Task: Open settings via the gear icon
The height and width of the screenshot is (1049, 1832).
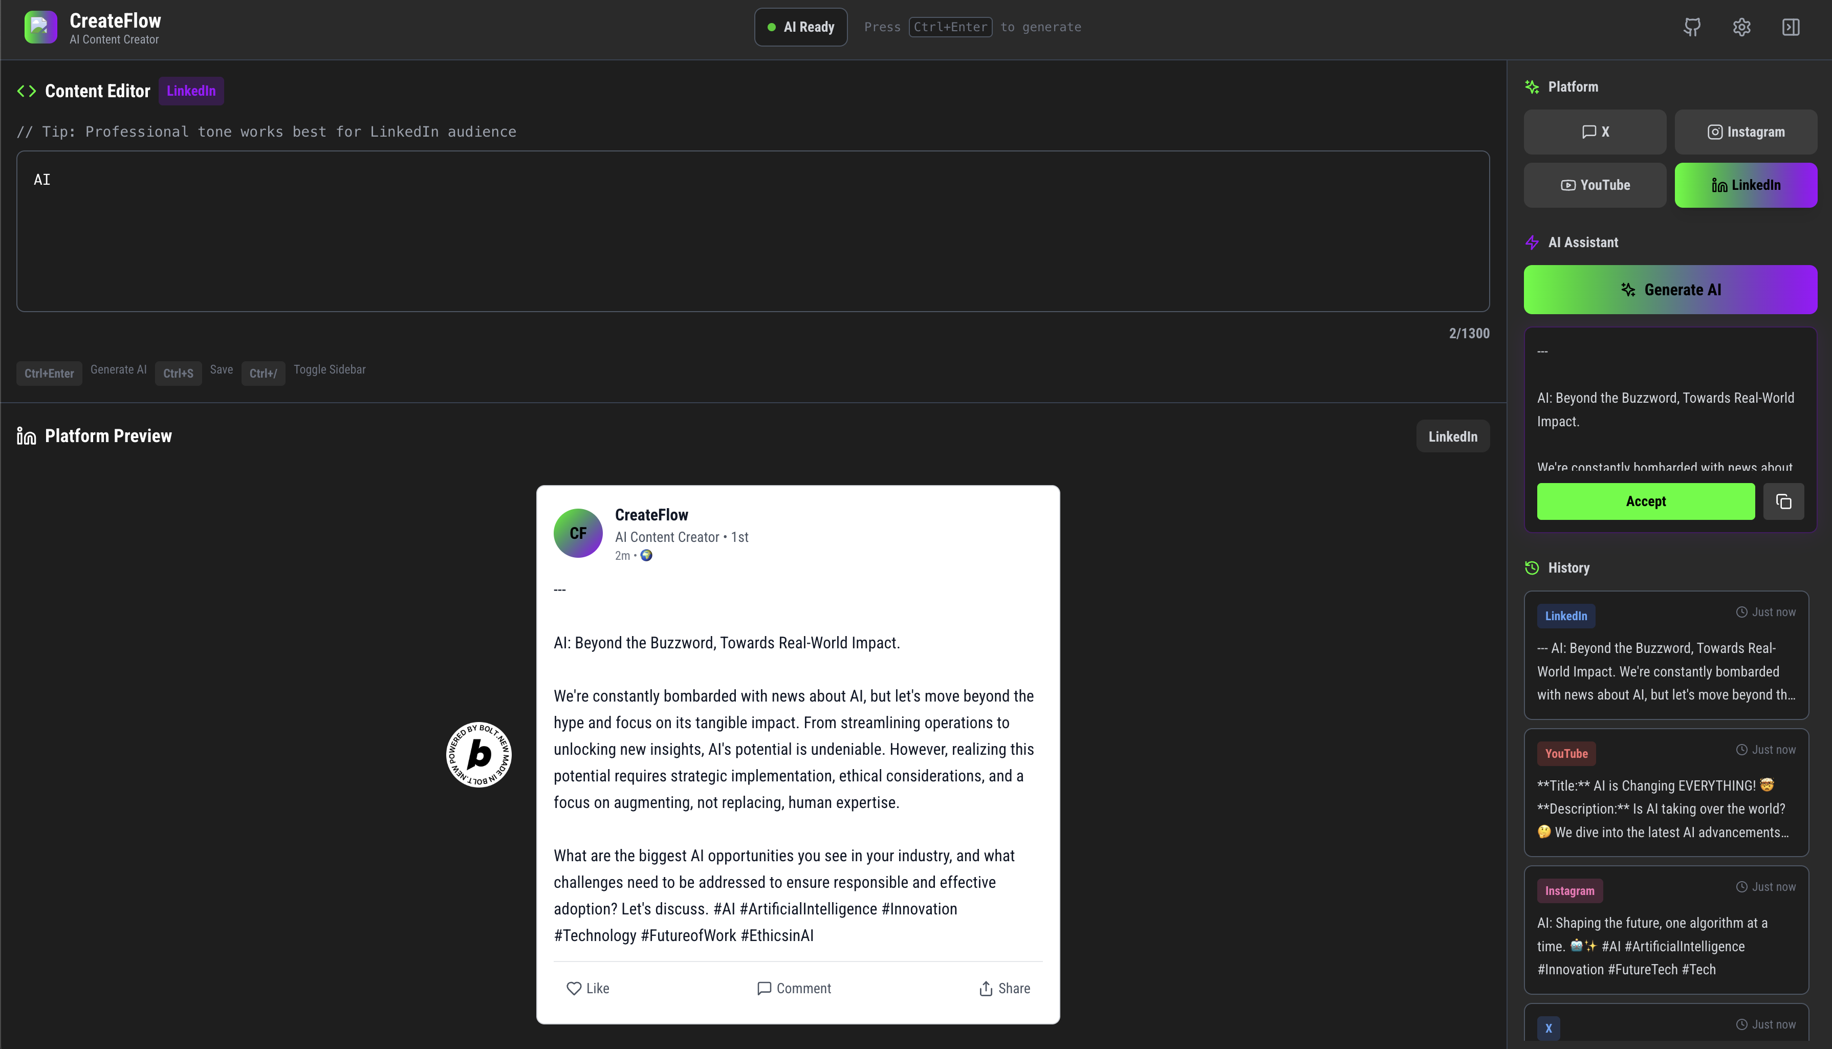Action: click(1741, 28)
